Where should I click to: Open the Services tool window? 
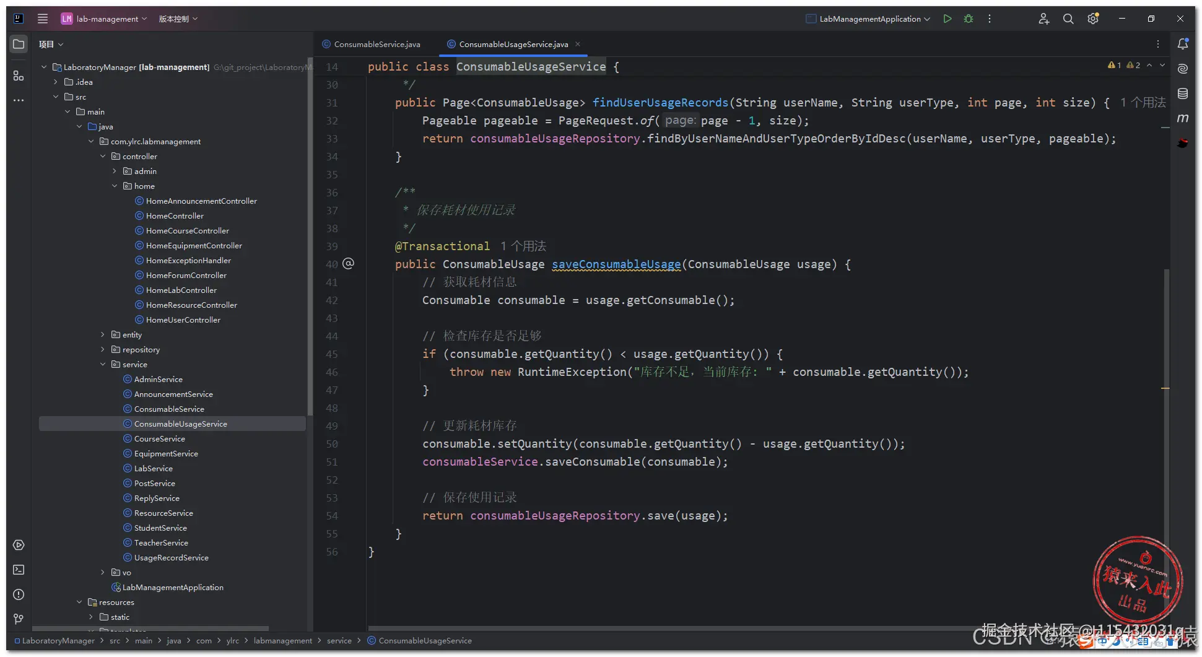point(19,545)
